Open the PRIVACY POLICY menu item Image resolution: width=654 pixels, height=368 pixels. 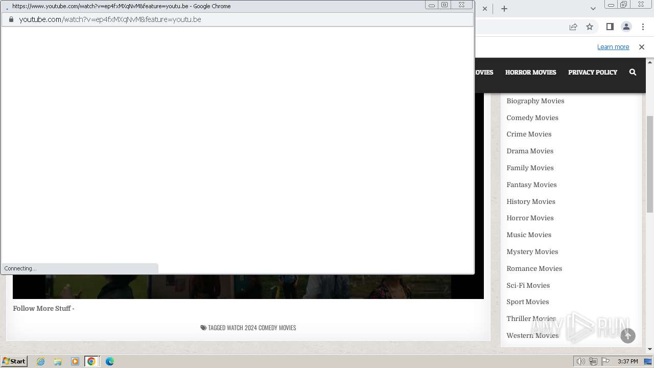pos(593,72)
